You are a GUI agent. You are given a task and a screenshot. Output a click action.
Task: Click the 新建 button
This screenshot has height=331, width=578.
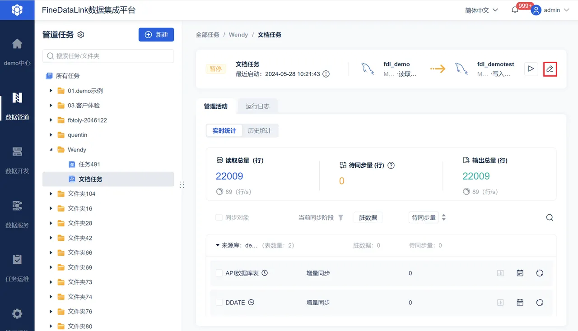[x=156, y=35]
